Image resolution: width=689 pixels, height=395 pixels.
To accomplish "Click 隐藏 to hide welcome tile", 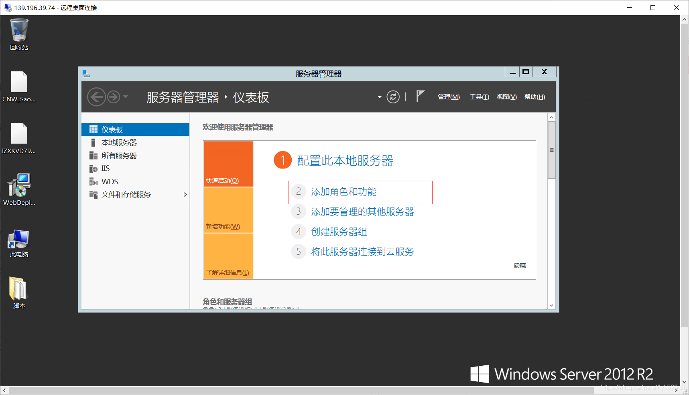I will click(520, 266).
